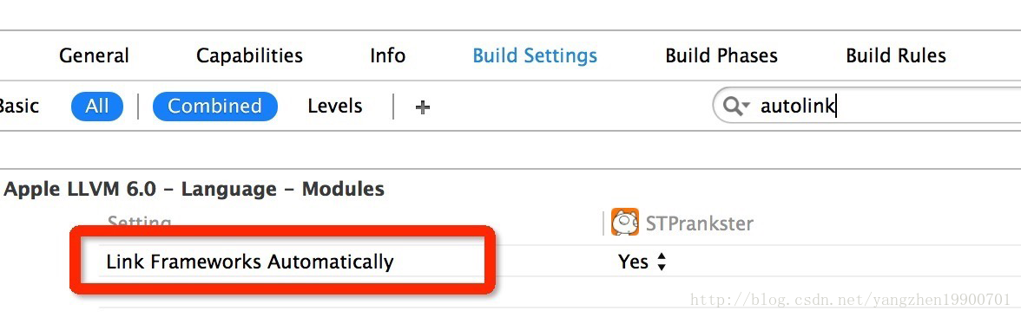Toggle the Combined view filter
This screenshot has width=1021, height=317.
click(215, 106)
